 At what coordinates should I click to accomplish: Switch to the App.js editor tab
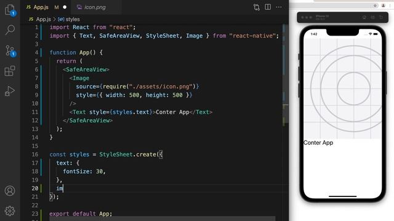pos(46,7)
